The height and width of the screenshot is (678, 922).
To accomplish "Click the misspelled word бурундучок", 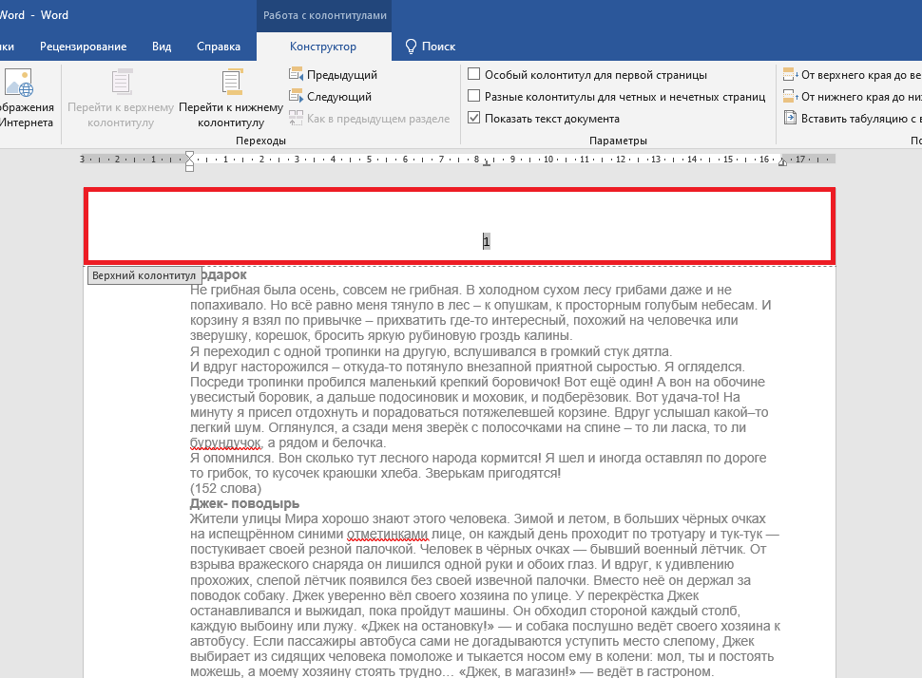I will click(x=225, y=443).
